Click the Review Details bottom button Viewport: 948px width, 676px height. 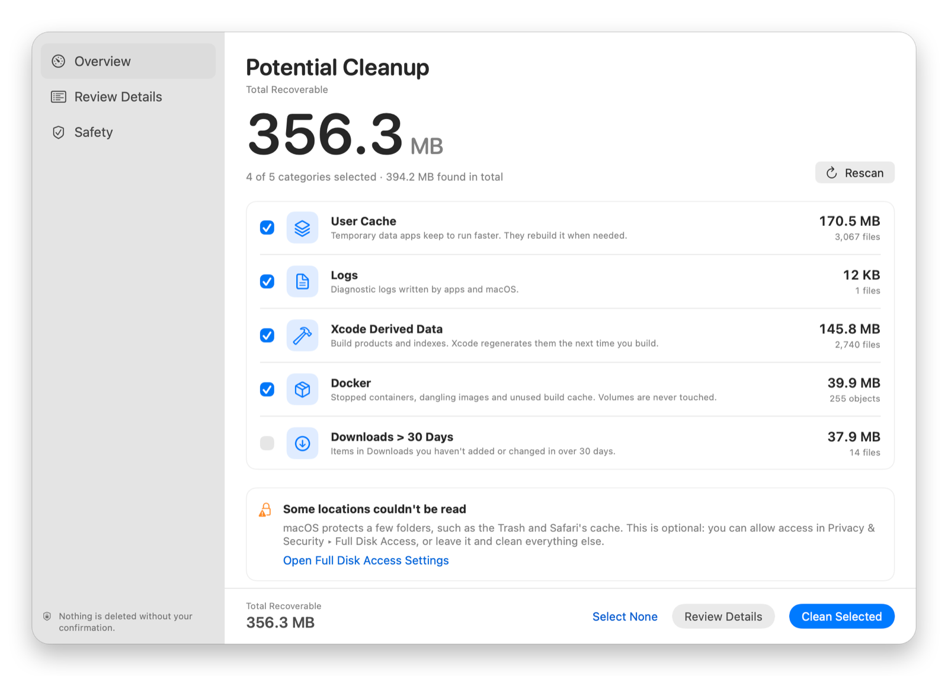click(x=723, y=617)
